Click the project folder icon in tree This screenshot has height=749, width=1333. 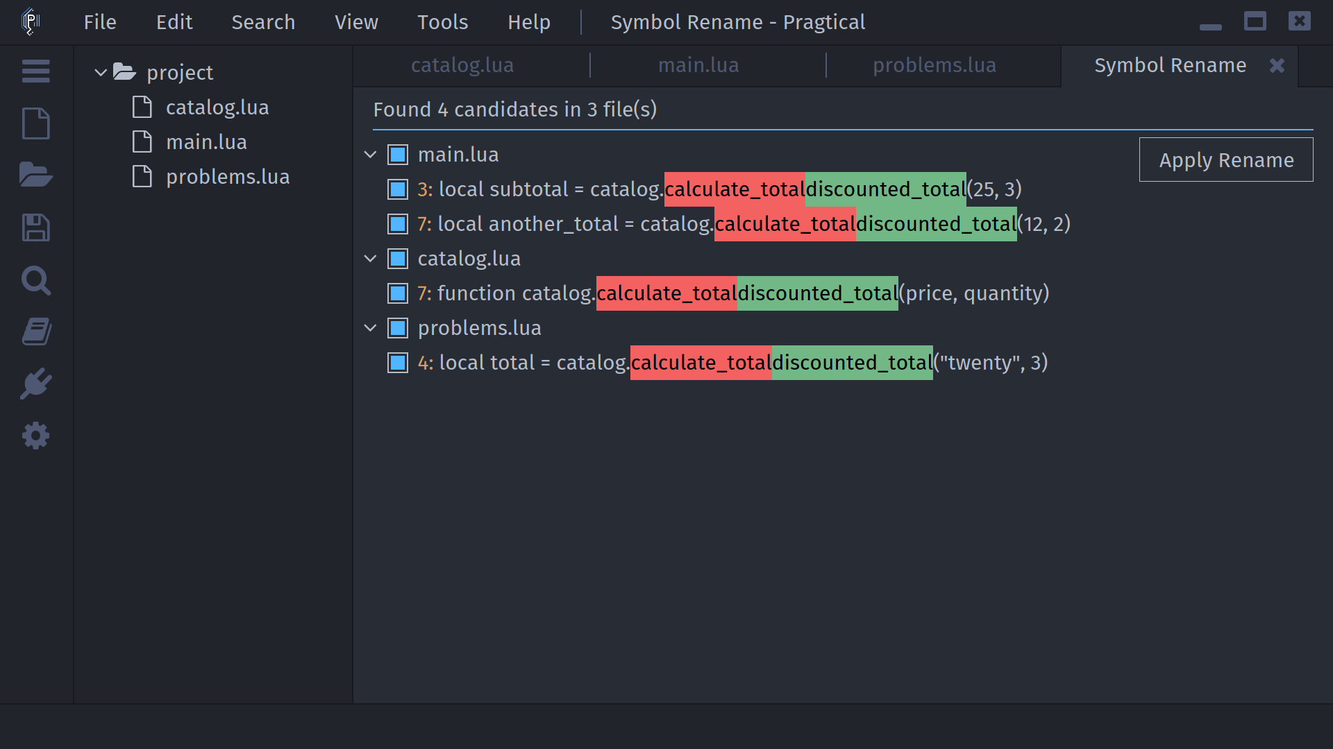tap(124, 71)
